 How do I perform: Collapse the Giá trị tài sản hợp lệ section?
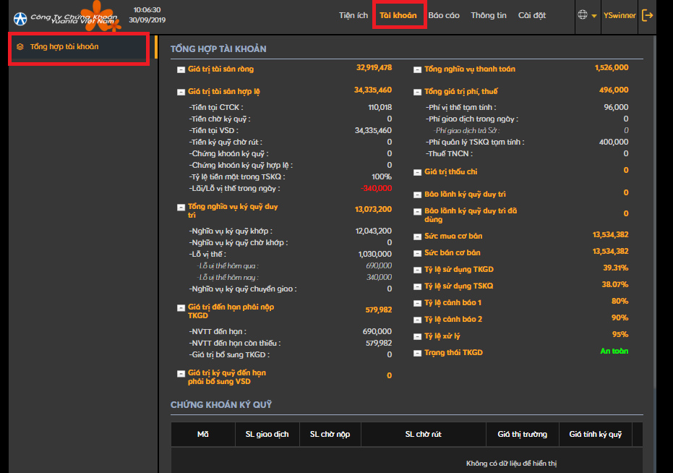tap(181, 92)
